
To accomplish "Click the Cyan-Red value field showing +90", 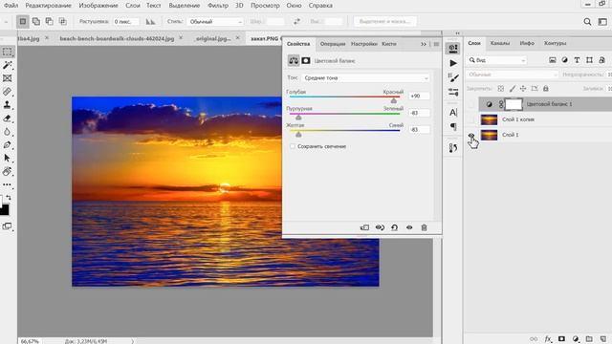I will [419, 96].
